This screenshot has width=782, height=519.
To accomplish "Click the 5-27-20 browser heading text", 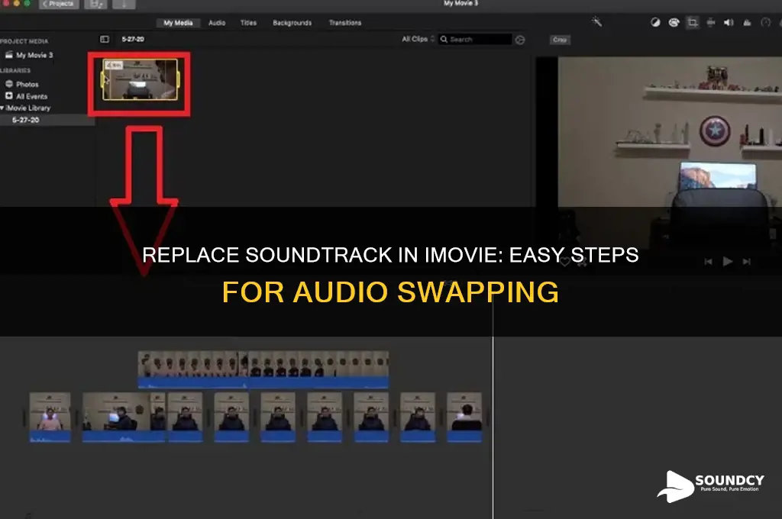I will [133, 39].
